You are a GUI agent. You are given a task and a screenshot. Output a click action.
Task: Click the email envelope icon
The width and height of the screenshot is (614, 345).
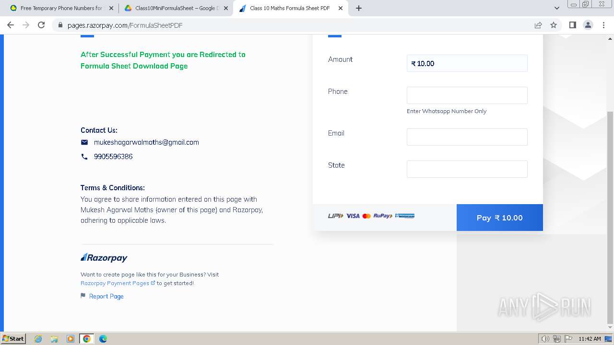click(x=84, y=142)
